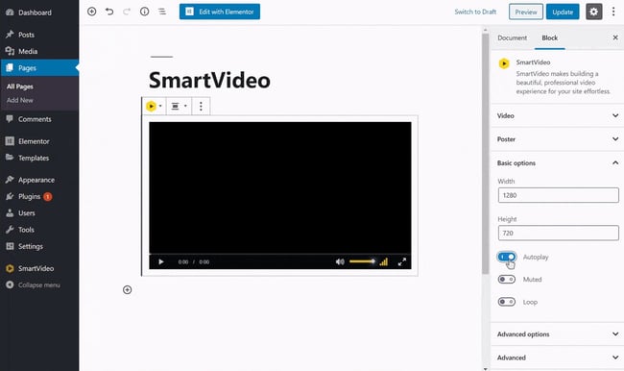
Task: Open block more options dots
Action: click(201, 106)
